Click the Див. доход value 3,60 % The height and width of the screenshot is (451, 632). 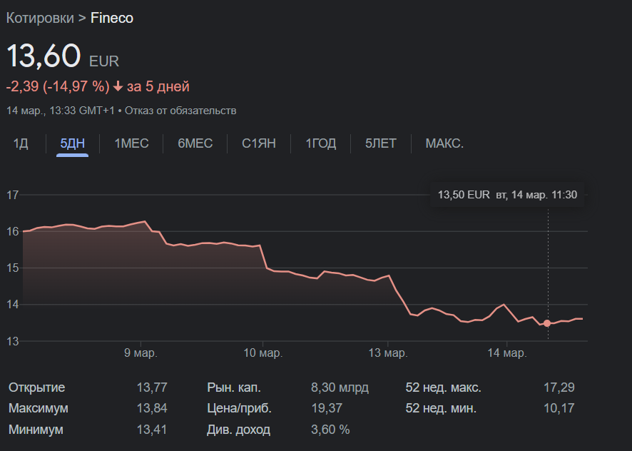click(x=330, y=429)
